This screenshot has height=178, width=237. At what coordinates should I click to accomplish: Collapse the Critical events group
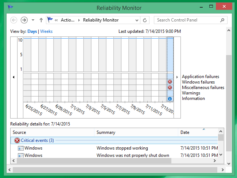point(37,140)
